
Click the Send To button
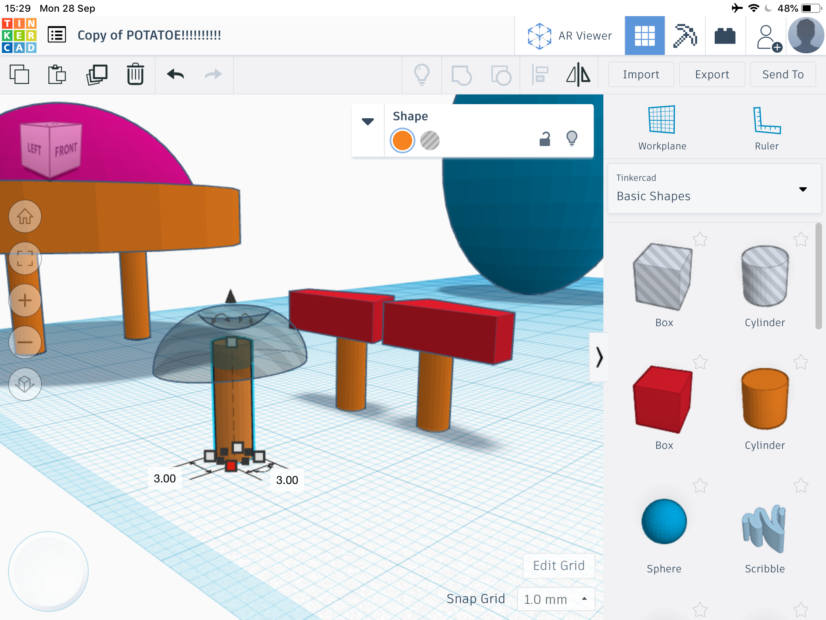[783, 74]
